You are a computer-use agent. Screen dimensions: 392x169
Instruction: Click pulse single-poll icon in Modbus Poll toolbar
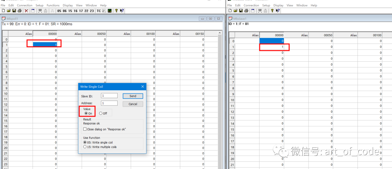(53, 11)
